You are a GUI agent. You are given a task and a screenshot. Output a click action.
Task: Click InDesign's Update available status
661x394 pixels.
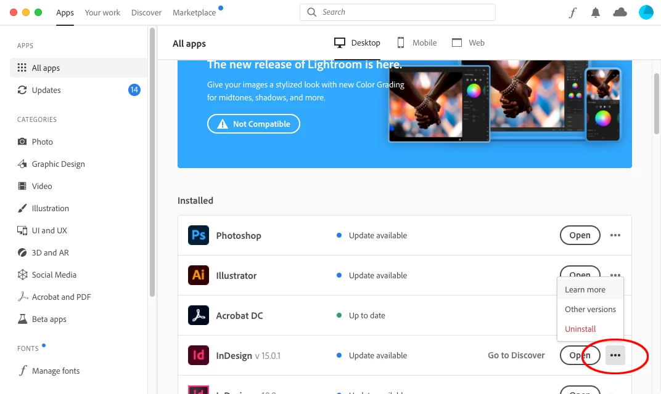pyautogui.click(x=378, y=355)
